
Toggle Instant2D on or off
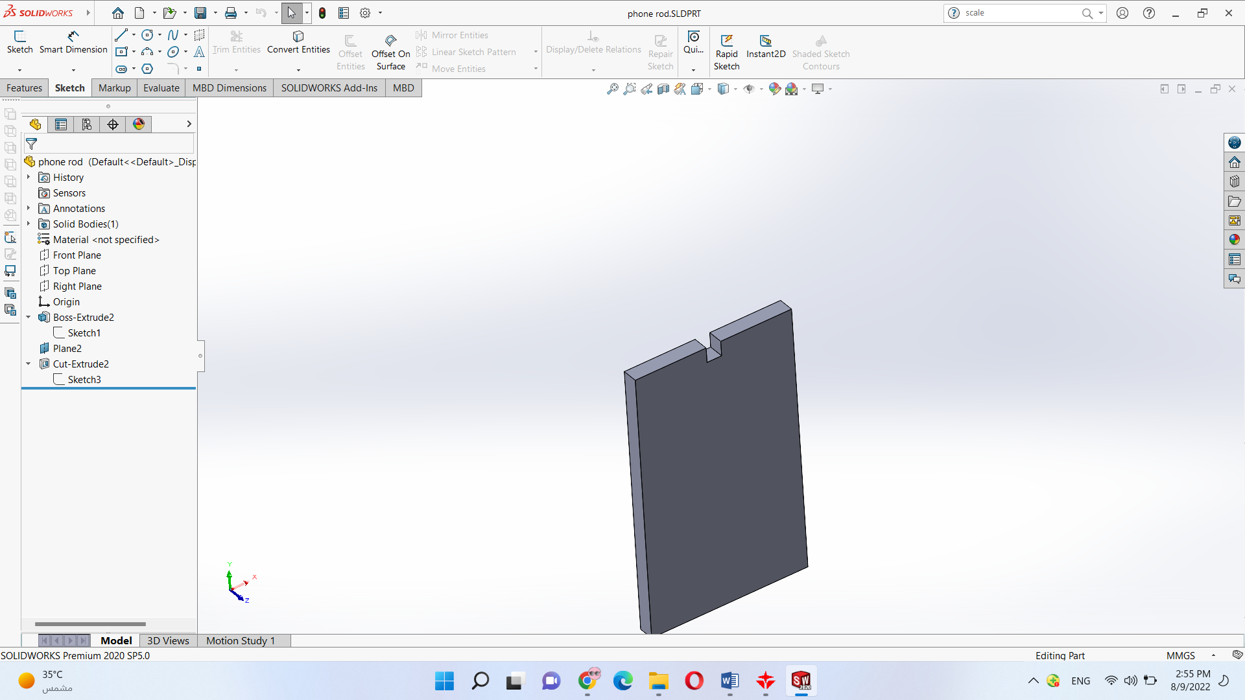coord(765,45)
